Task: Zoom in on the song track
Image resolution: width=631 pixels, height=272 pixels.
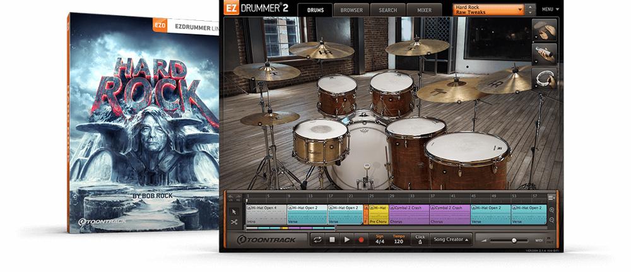Action: click(x=551, y=210)
